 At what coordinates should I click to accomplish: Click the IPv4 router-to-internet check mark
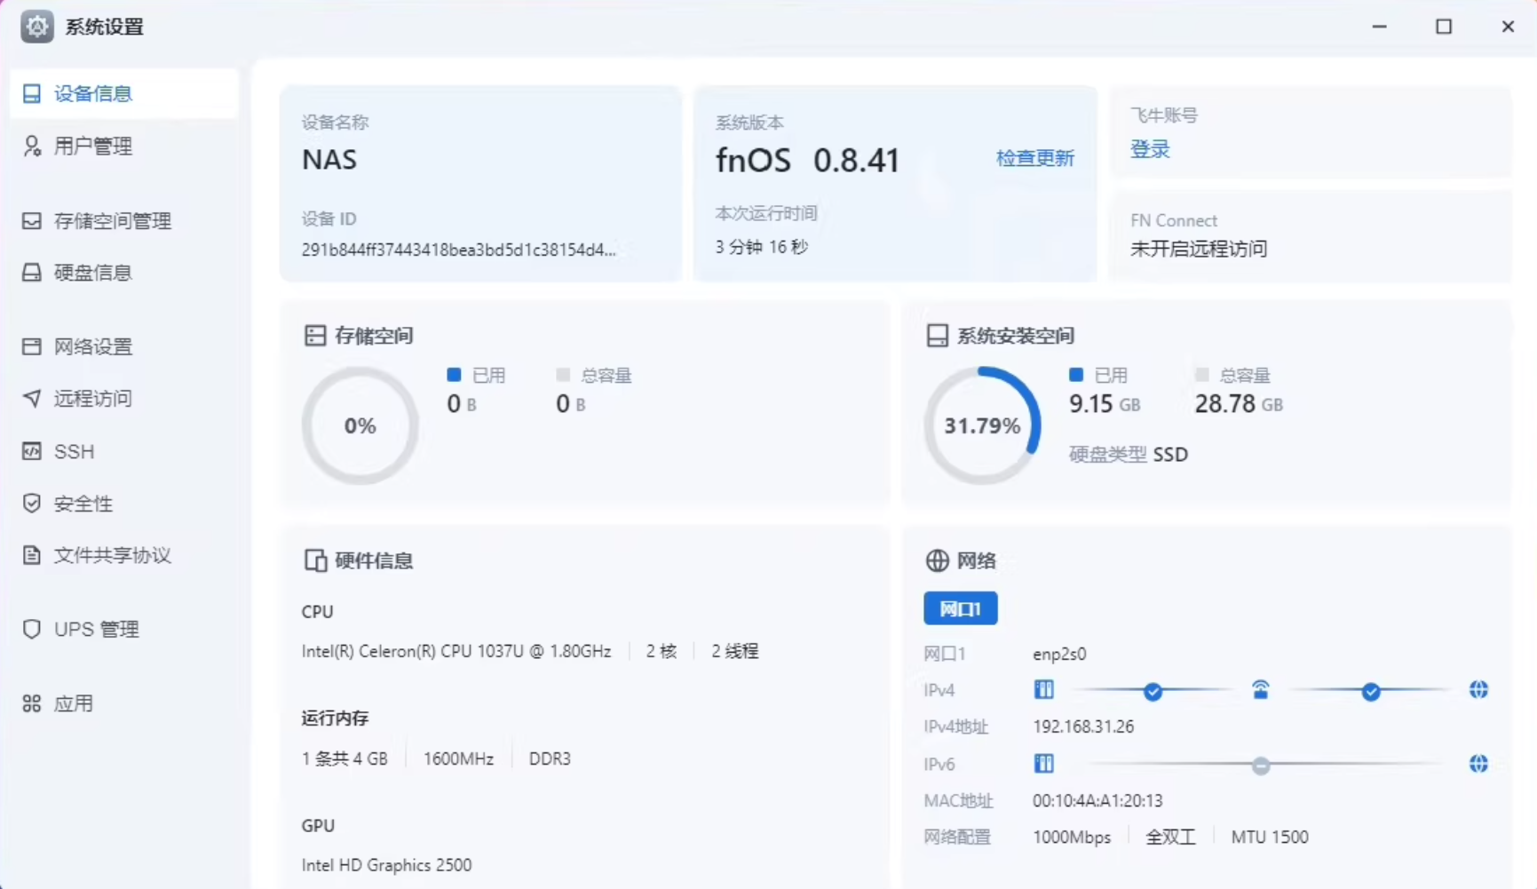(x=1371, y=692)
